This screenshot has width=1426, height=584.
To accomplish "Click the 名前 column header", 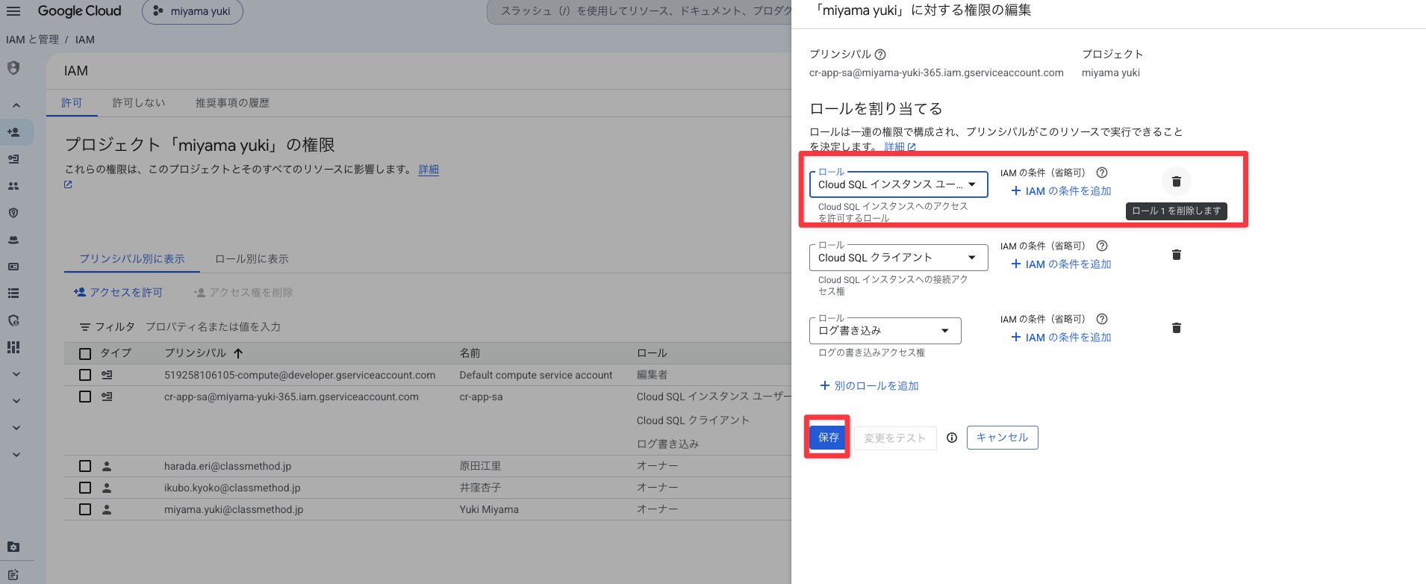I will pos(470,353).
